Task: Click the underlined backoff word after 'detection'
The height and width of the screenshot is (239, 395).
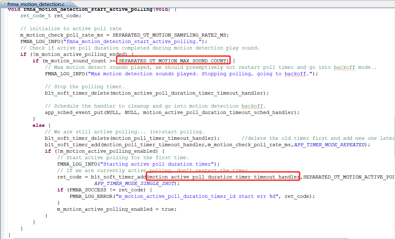Action: coord(253,106)
